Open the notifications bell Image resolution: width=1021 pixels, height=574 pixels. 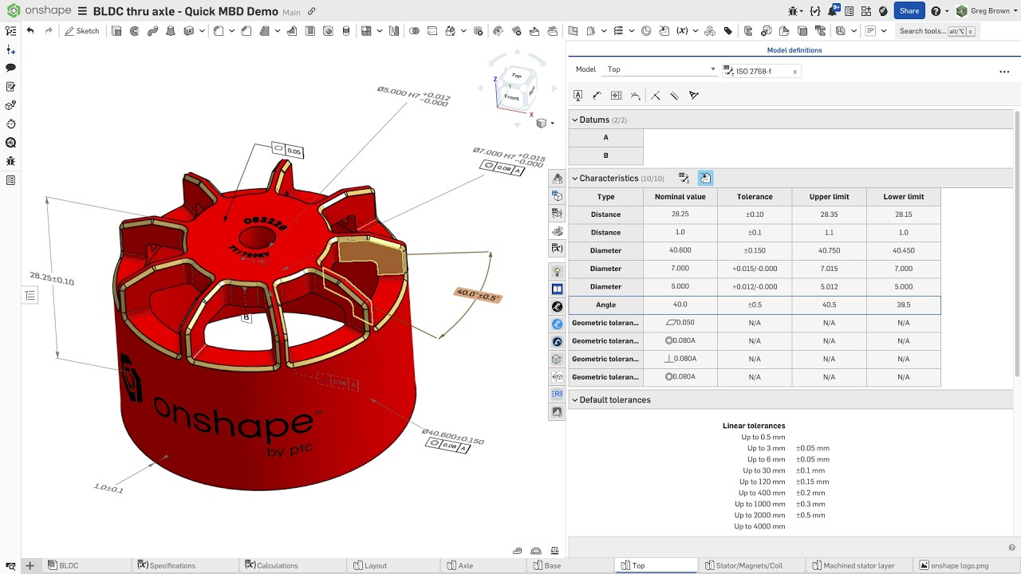click(x=833, y=11)
